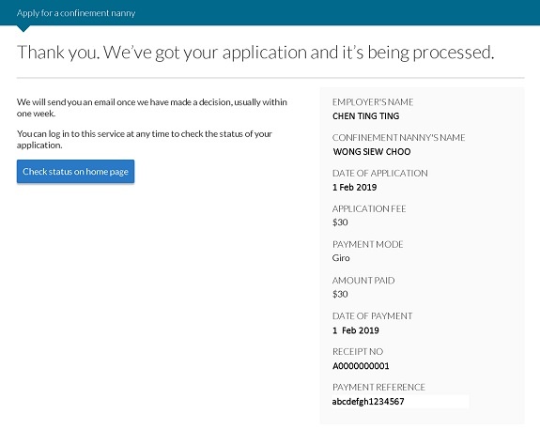Click the Thank you heading text
The image size is (540, 444).
click(255, 53)
